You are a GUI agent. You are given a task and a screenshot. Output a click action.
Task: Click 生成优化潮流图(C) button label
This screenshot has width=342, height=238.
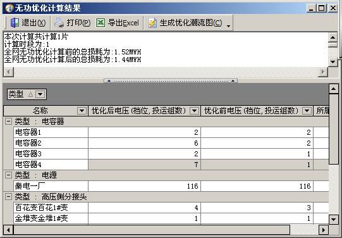pos(191,23)
